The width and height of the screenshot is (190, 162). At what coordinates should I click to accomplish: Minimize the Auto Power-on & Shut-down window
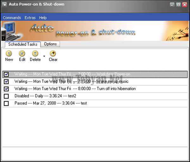172,5
